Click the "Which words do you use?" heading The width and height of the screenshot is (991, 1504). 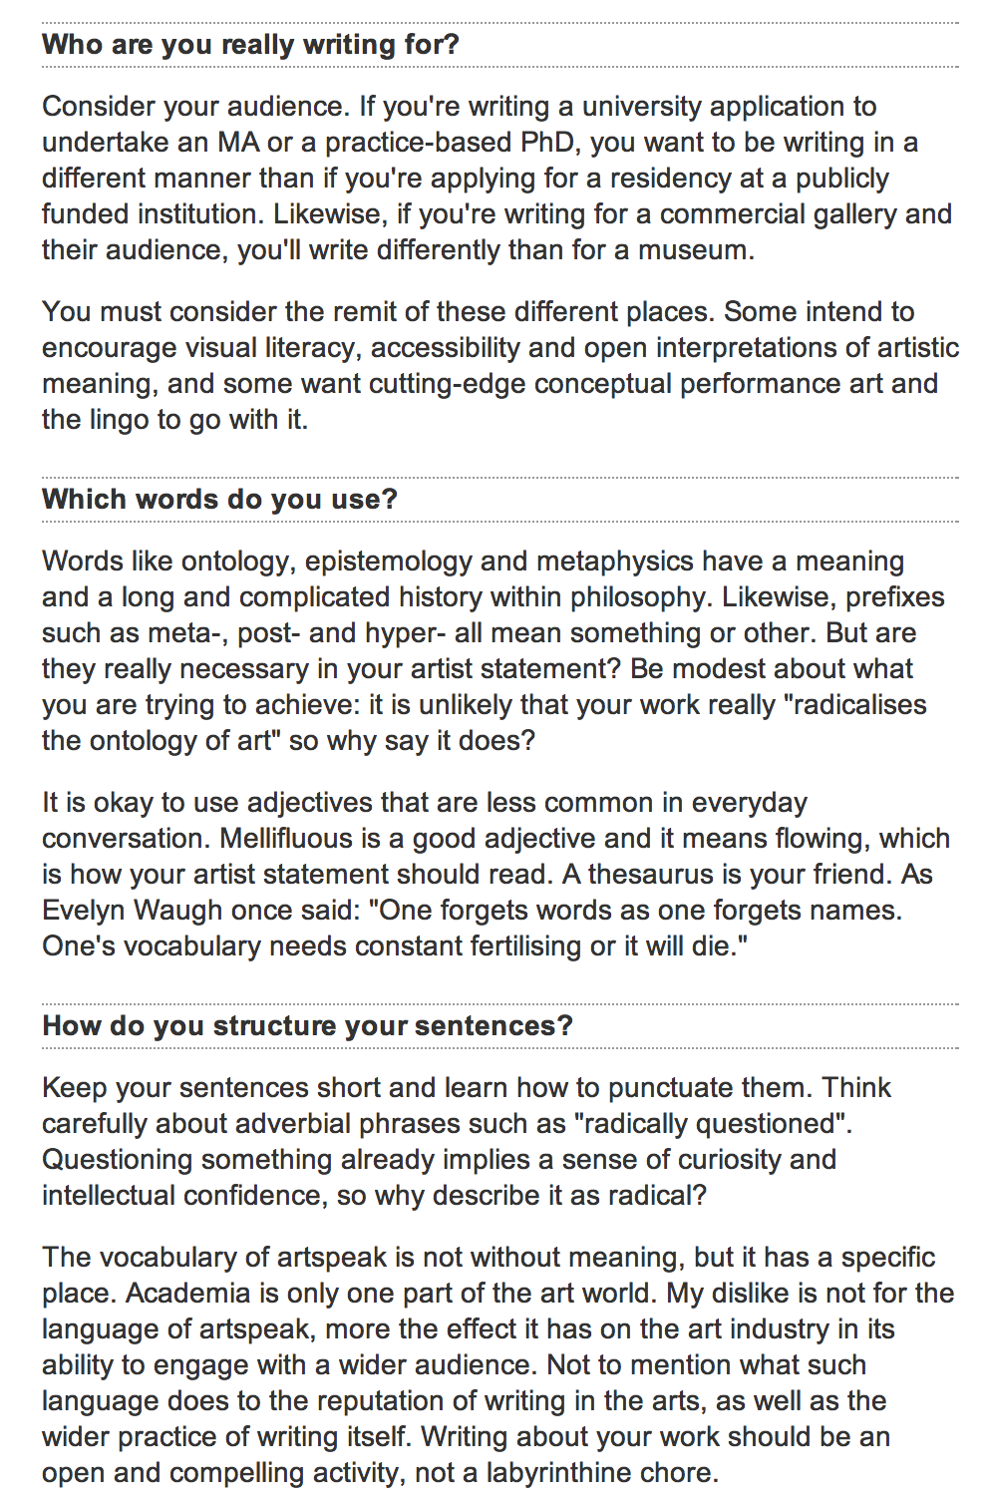click(219, 500)
